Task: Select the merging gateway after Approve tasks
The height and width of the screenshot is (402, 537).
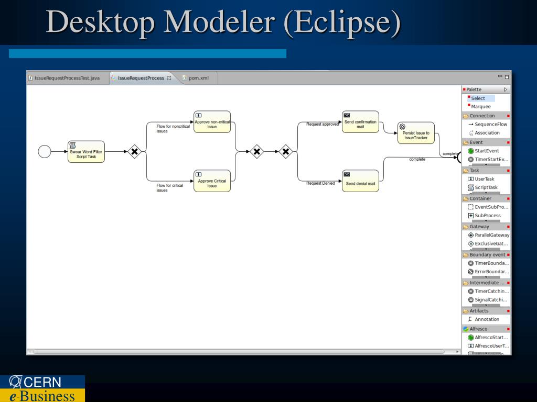Action: point(257,151)
